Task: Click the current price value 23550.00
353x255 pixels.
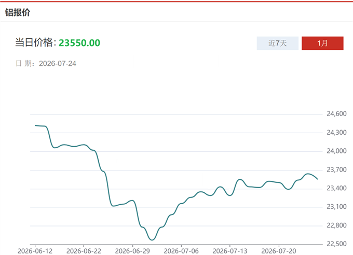Action: (x=79, y=42)
